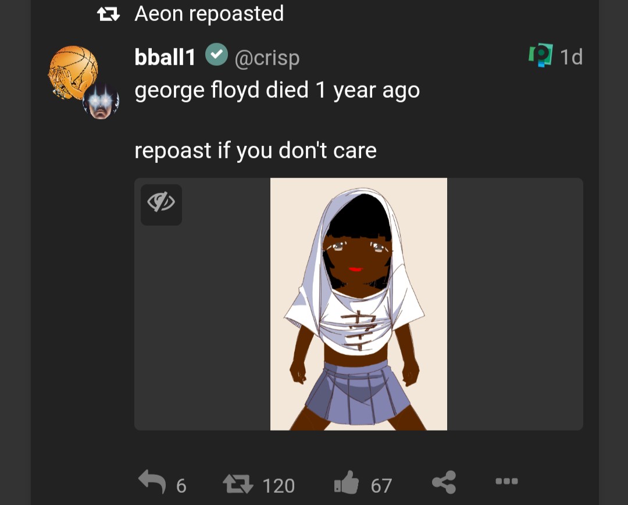Viewport: 628px width, 505px height.
Task: Open the attached post image
Action: click(x=358, y=304)
